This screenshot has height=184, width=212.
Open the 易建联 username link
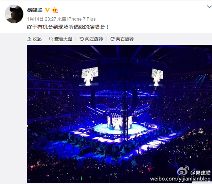pyautogui.click(x=35, y=10)
